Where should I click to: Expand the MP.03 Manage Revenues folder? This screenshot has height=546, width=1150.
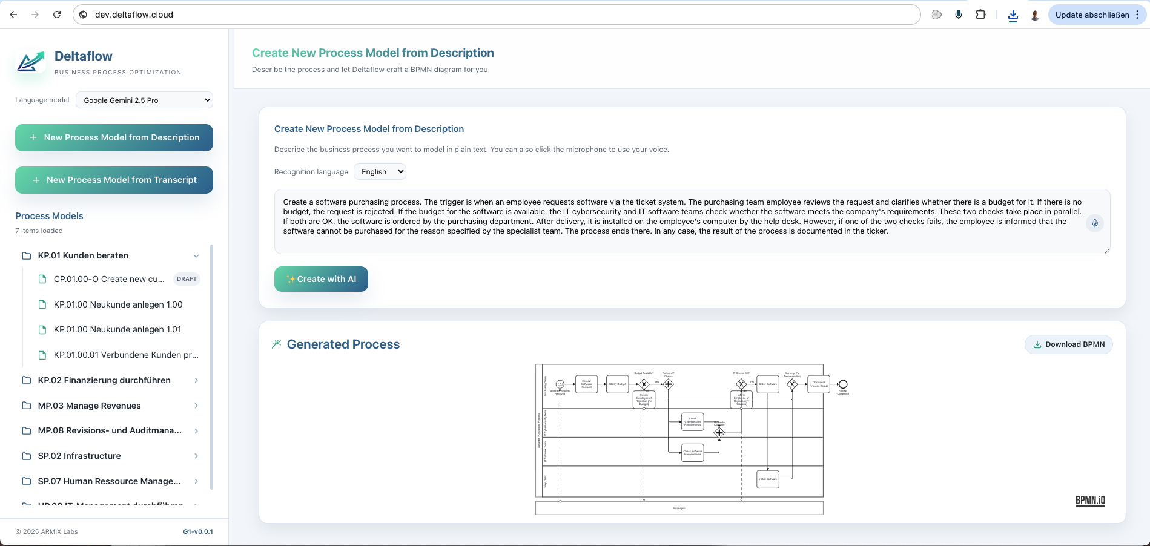(196, 406)
